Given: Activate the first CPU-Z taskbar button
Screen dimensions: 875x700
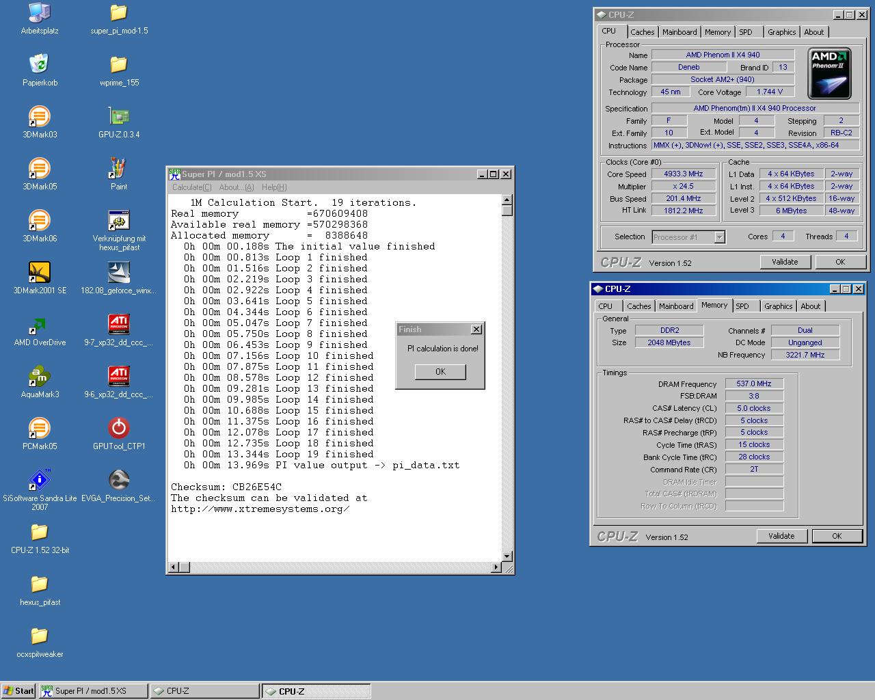Looking at the screenshot, I should [204, 690].
